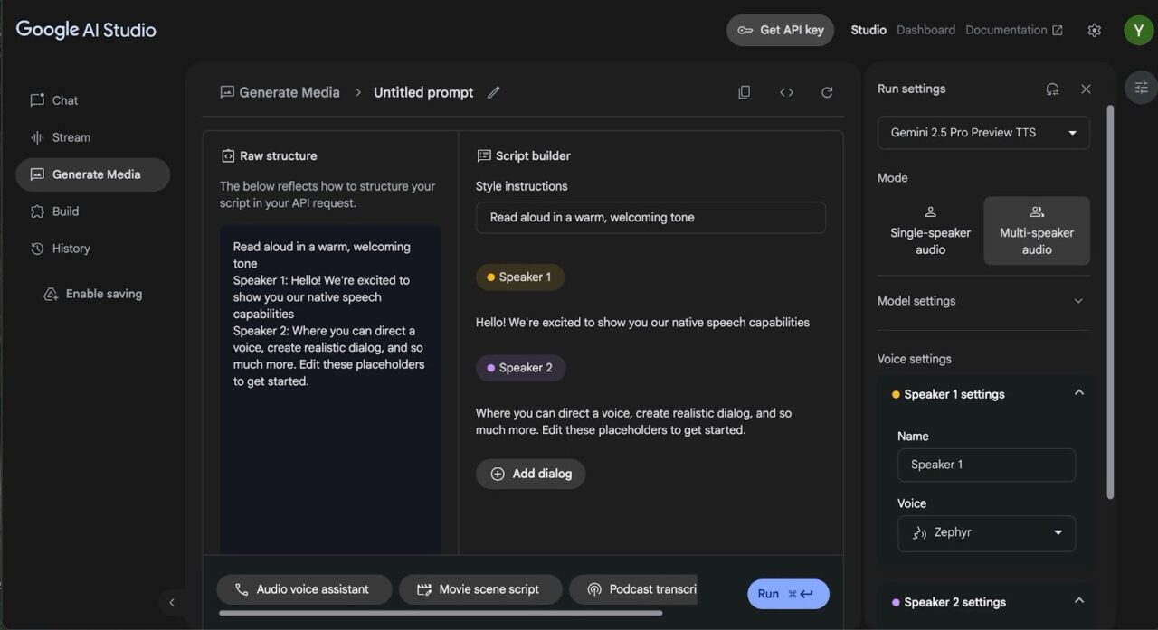The width and height of the screenshot is (1158, 630).
Task: Click the Speaker 2 chip in Script builder
Action: (520, 368)
